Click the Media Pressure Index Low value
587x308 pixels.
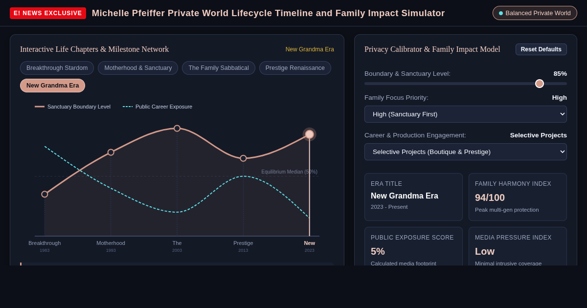pyautogui.click(x=485, y=251)
